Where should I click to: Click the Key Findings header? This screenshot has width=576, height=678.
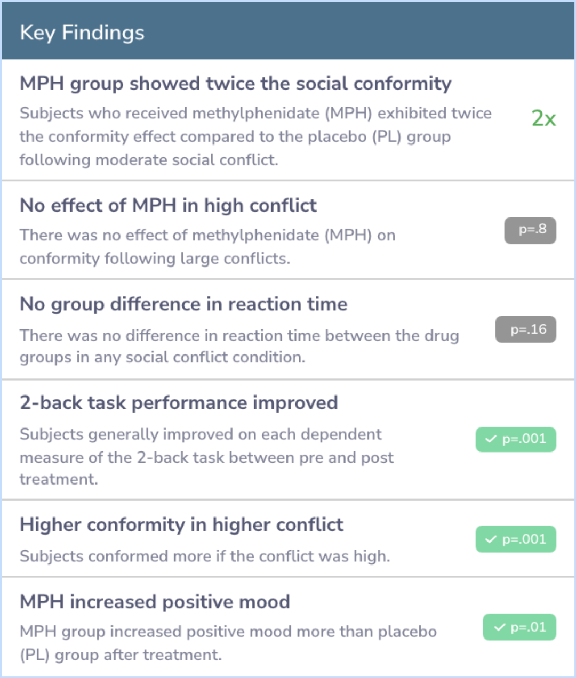coord(82,33)
